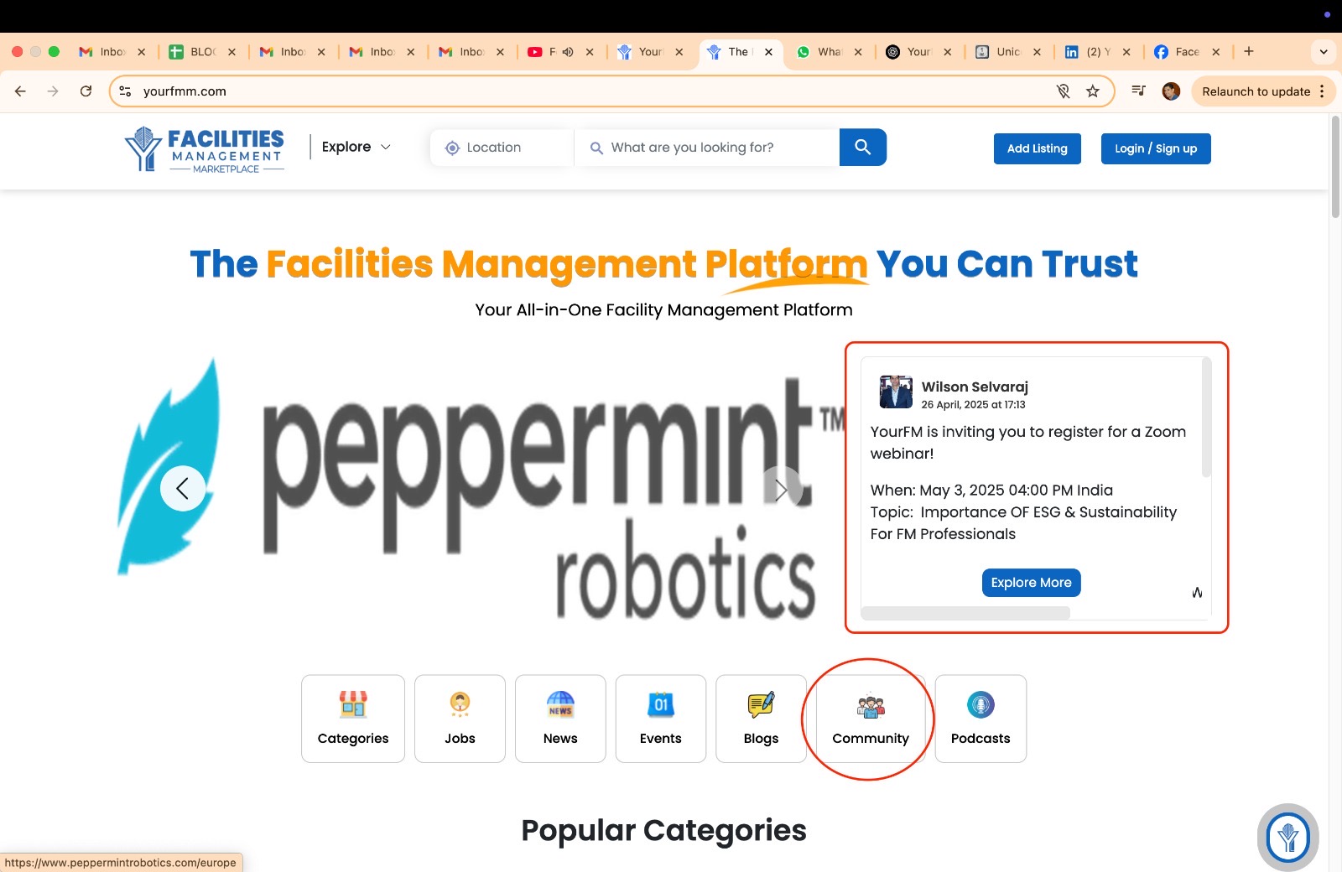Open the tab search dropdown arrow
1342x872 pixels.
[x=1324, y=52]
